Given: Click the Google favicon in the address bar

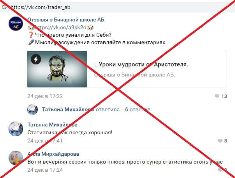Looking at the screenshot, I should (4, 7).
